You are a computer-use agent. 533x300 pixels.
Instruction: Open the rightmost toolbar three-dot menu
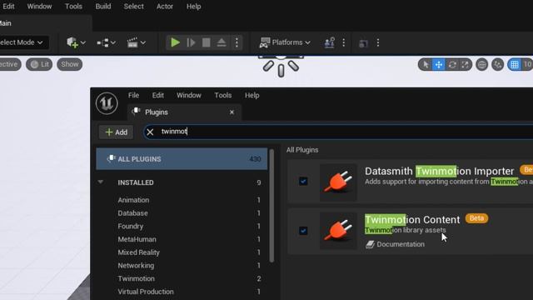pyautogui.click(x=378, y=42)
